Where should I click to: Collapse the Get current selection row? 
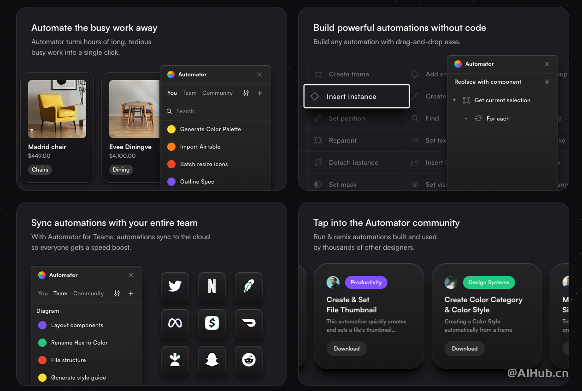click(x=454, y=100)
